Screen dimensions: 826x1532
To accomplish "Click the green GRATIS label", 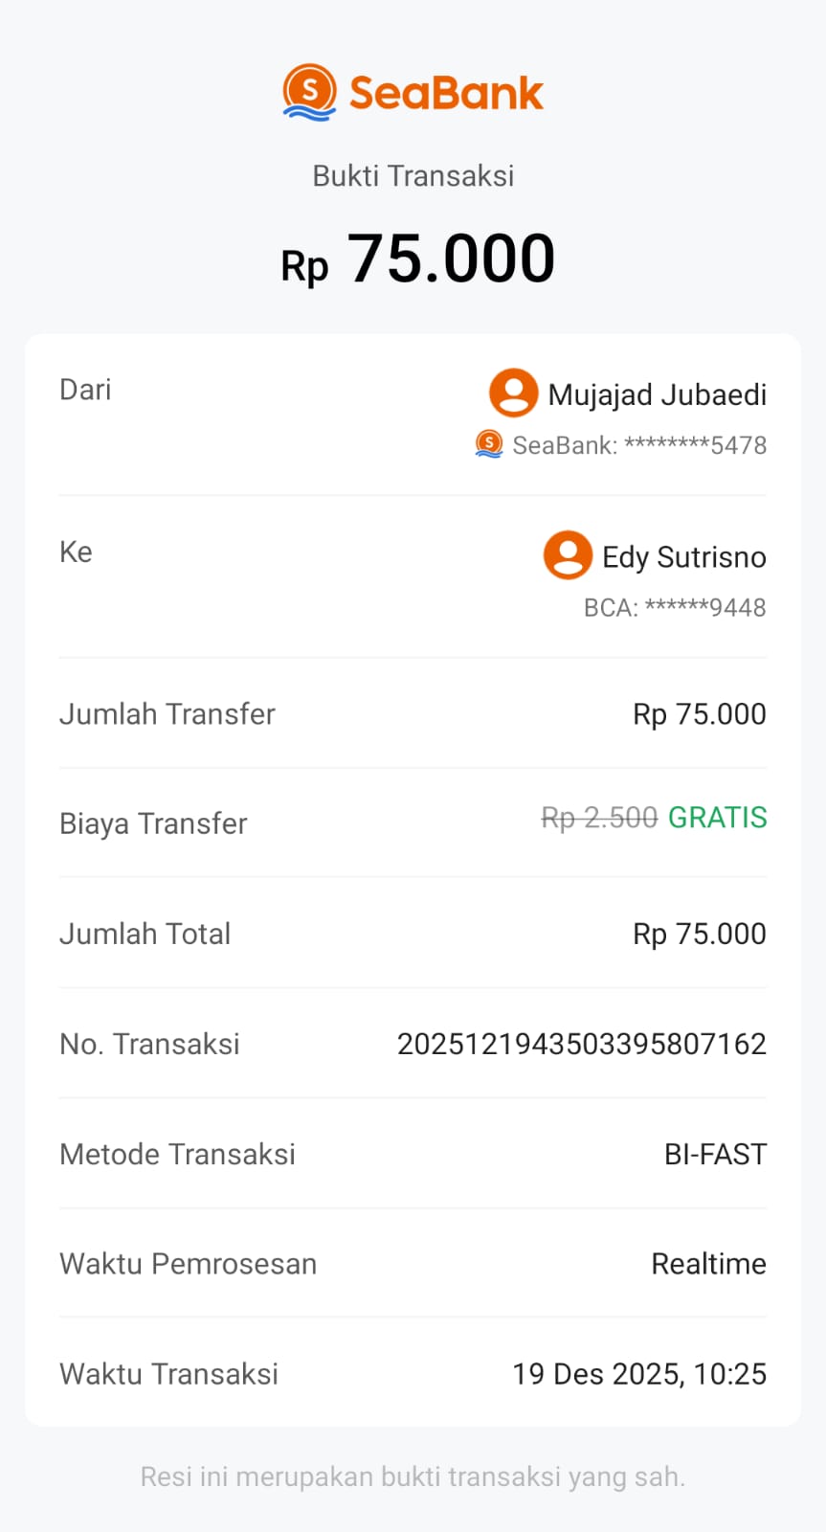I will pyautogui.click(x=717, y=818).
